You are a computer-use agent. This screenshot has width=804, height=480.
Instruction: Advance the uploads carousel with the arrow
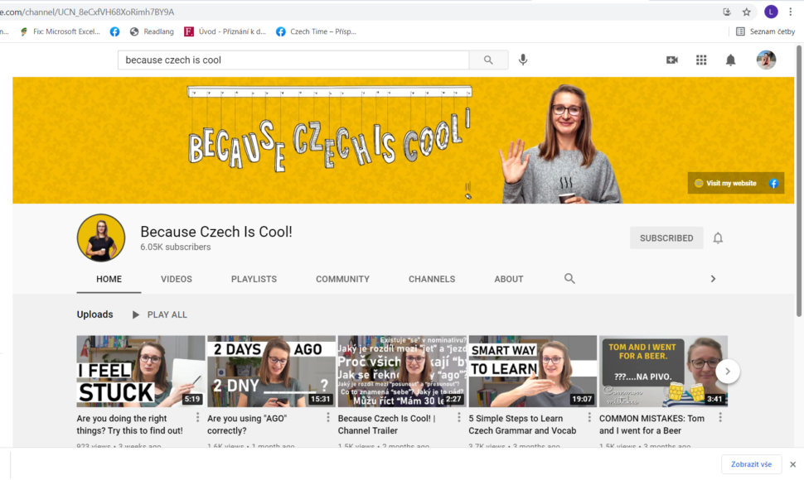point(727,372)
